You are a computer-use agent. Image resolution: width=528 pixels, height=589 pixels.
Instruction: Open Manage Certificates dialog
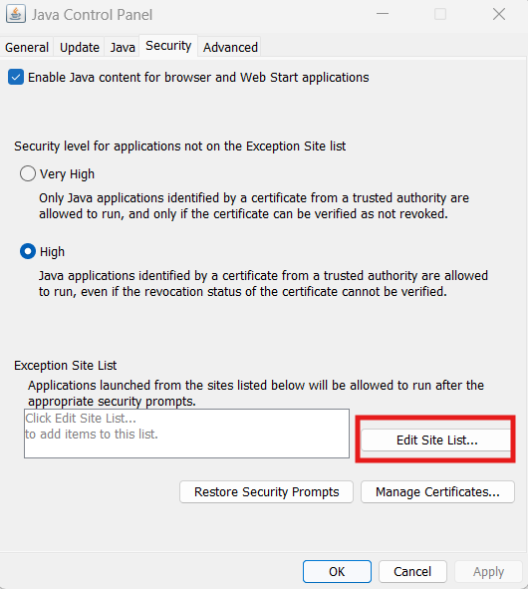437,491
